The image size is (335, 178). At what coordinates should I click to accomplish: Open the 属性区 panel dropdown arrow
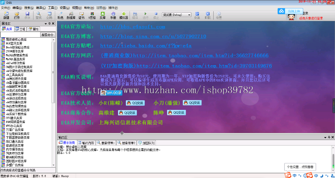click(45, 23)
